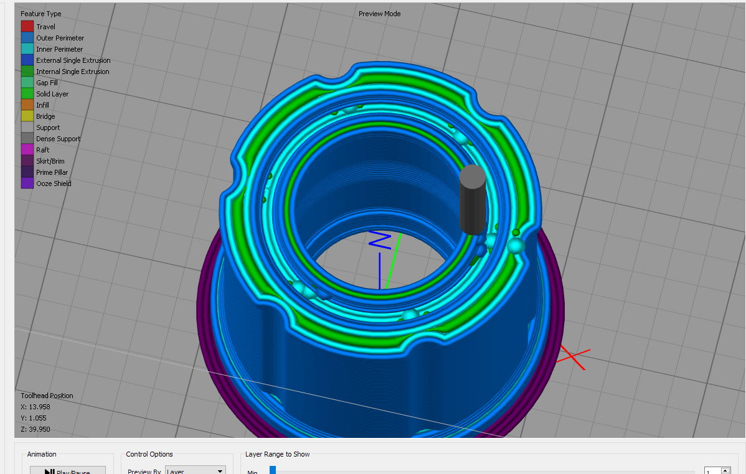Viewport: 746px width, 474px height.
Task: Click the Outer Perimeter color swatch
Action: tap(27, 38)
